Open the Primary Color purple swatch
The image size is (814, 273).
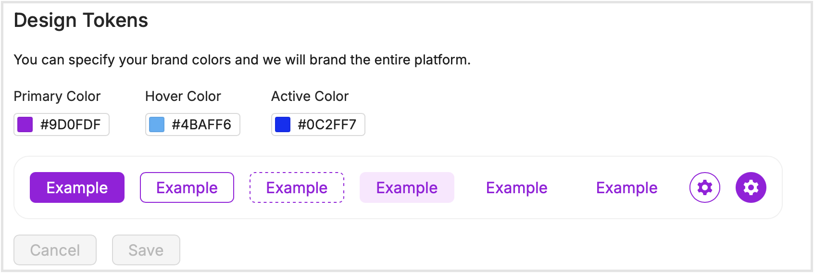[x=25, y=124]
